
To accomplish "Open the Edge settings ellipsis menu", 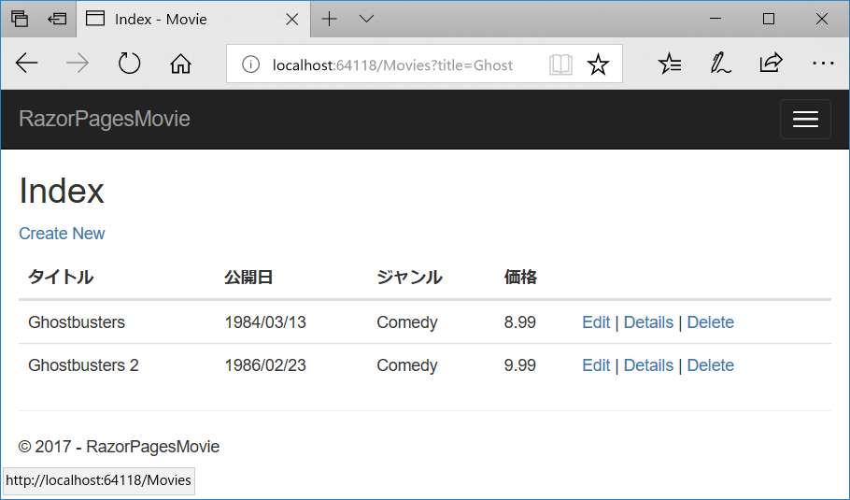I will (823, 64).
